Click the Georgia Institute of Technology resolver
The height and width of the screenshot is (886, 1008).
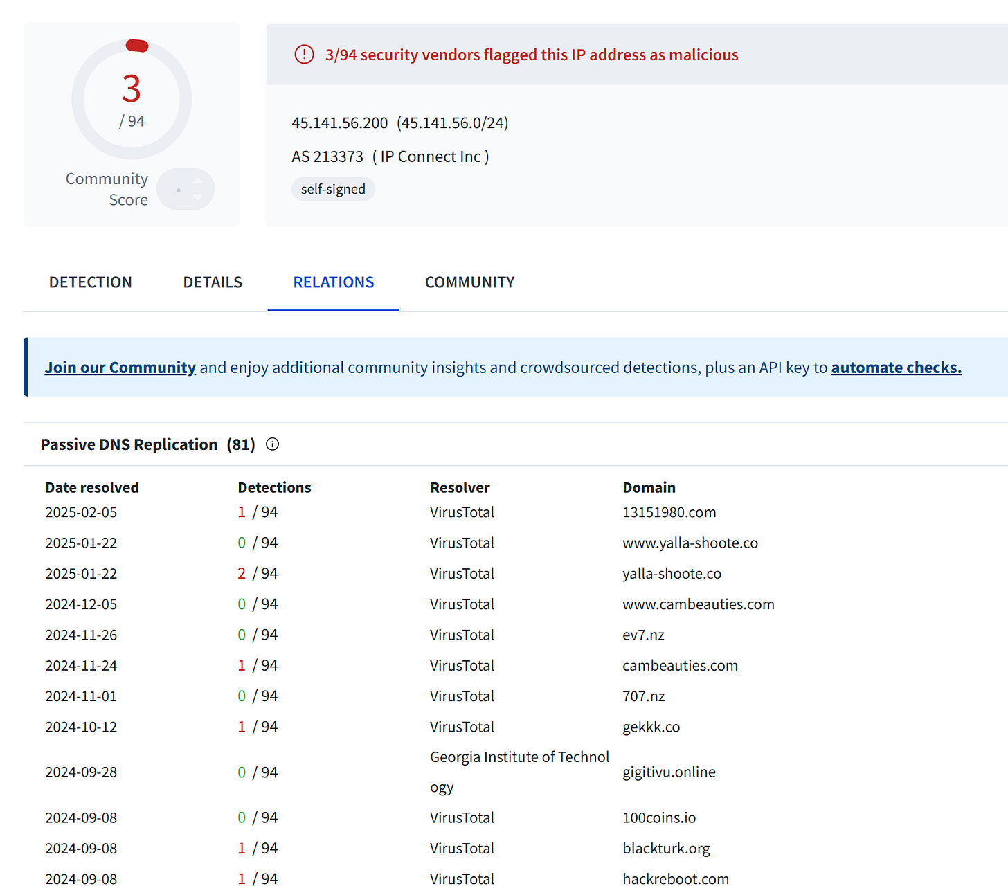520,772
